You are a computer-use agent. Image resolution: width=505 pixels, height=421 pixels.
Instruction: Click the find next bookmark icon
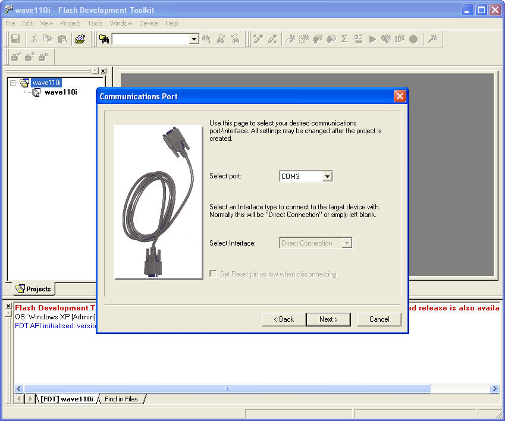pyautogui.click(x=236, y=39)
